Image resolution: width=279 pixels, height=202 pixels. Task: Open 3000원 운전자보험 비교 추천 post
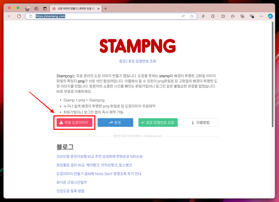[x=100, y=156]
